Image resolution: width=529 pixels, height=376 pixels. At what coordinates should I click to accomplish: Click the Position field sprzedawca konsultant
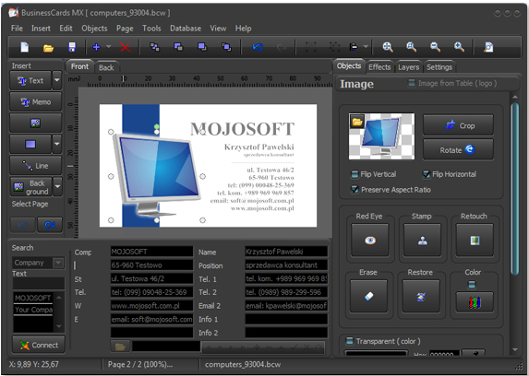pos(286,265)
